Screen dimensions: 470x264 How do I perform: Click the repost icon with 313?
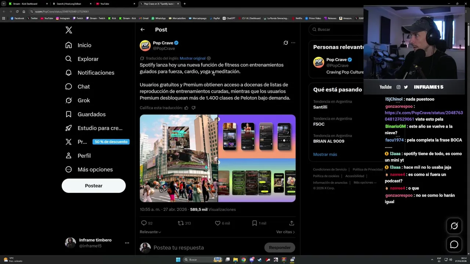[x=184, y=223]
